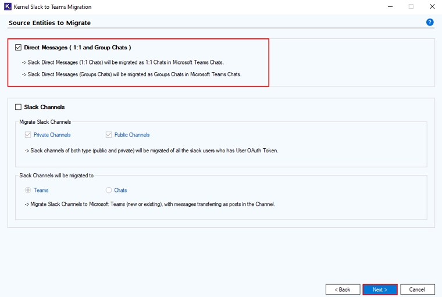This screenshot has width=442, height=297.
Task: Close the Kernel Slack to Teams Migration window
Action: tap(432, 6)
